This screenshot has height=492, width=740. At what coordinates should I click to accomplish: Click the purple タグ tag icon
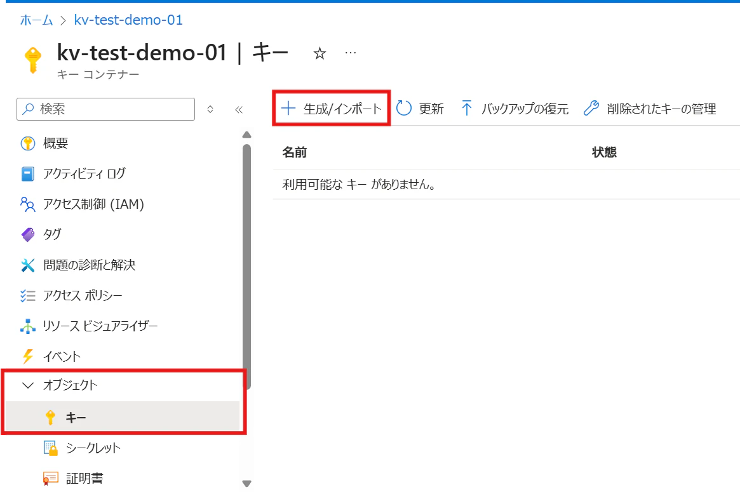pyautogui.click(x=28, y=234)
